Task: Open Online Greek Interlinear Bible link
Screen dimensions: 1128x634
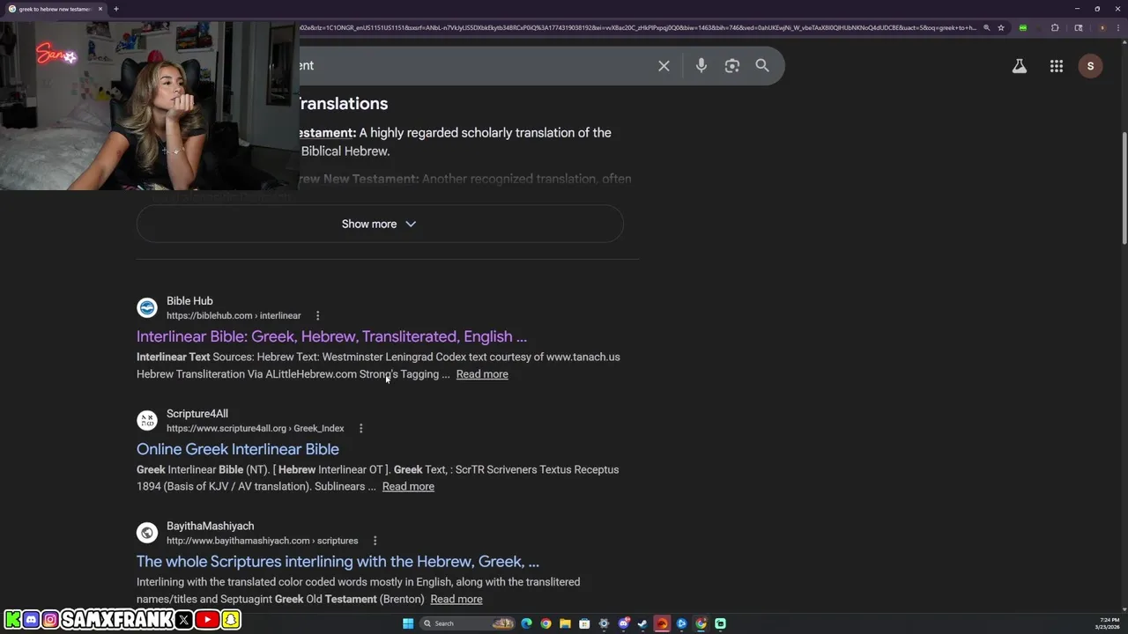Action: click(x=238, y=449)
